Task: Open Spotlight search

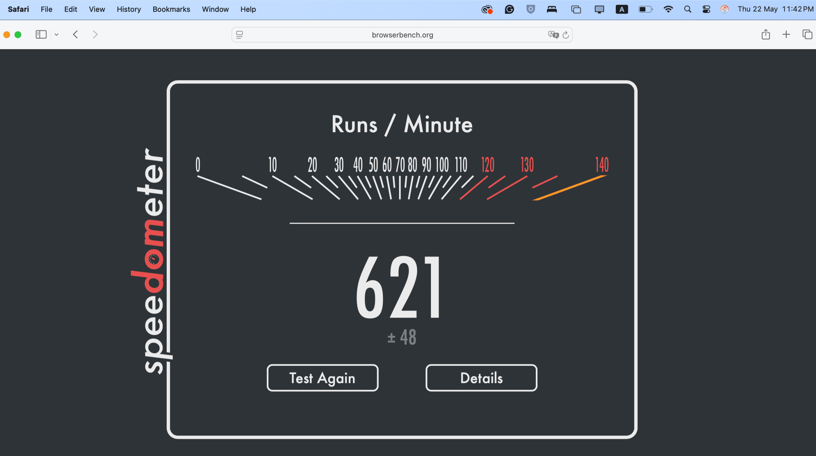Action: point(687,9)
